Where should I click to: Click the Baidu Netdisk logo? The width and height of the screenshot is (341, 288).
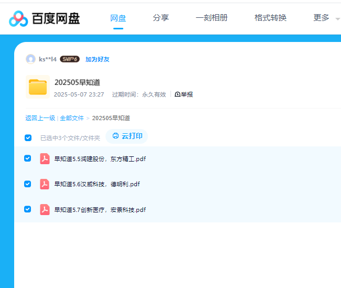[45, 19]
